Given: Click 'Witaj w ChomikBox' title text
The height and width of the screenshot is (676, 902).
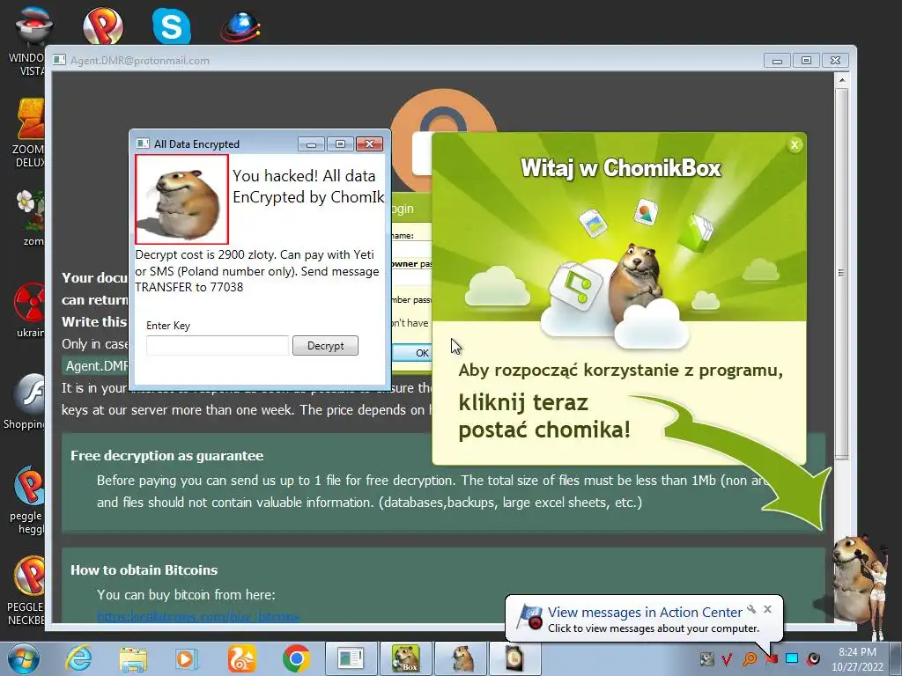Looking at the screenshot, I should click(621, 168).
